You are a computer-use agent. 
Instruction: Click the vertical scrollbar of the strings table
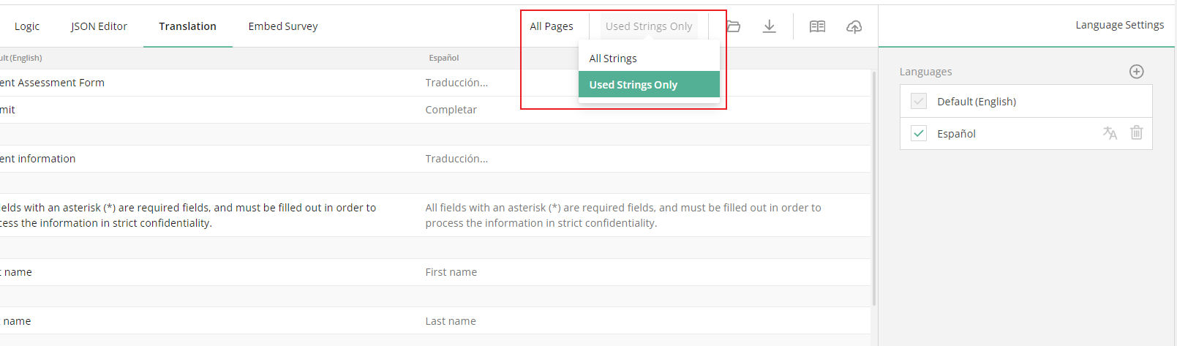tap(874, 188)
